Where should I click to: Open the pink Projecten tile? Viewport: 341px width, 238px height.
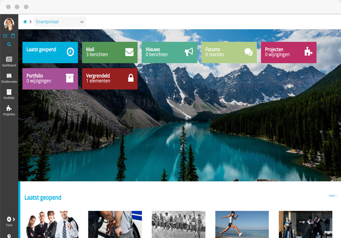tap(288, 52)
